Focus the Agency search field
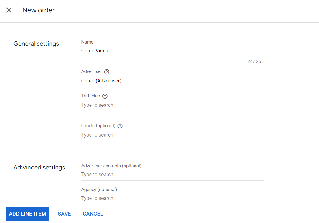The width and height of the screenshot is (319, 223). 172,198
